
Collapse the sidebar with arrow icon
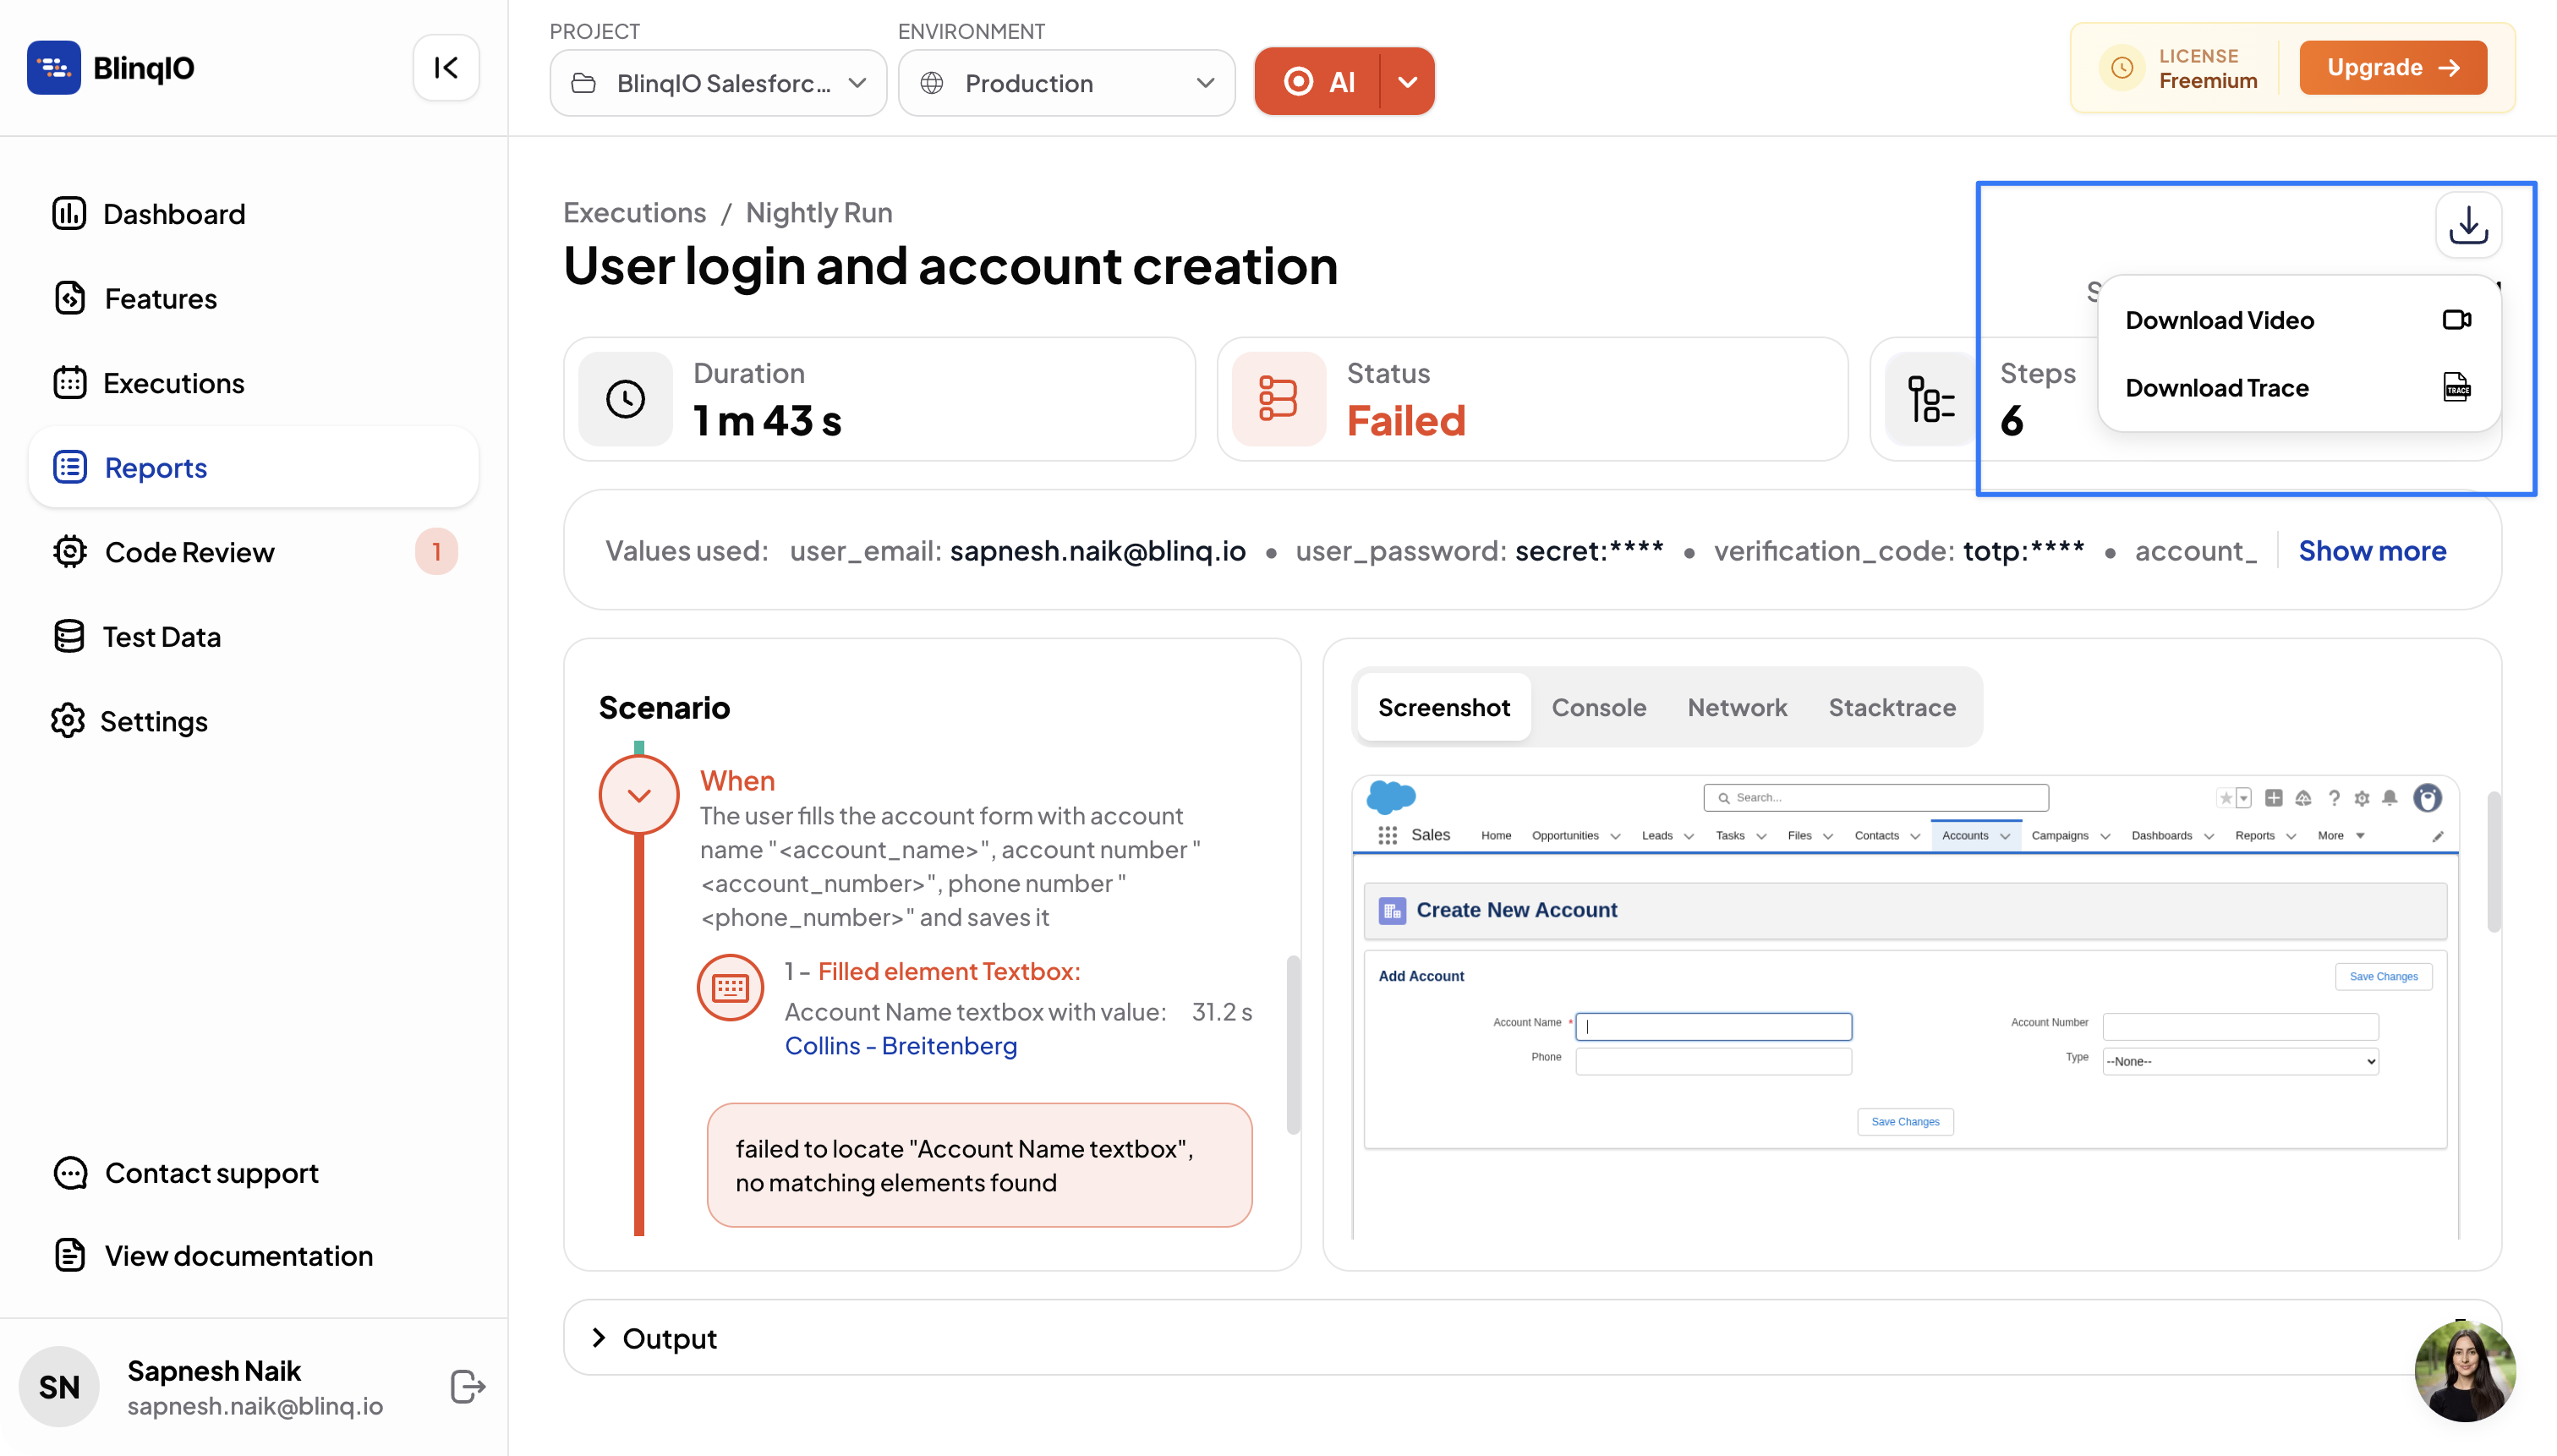click(x=446, y=68)
